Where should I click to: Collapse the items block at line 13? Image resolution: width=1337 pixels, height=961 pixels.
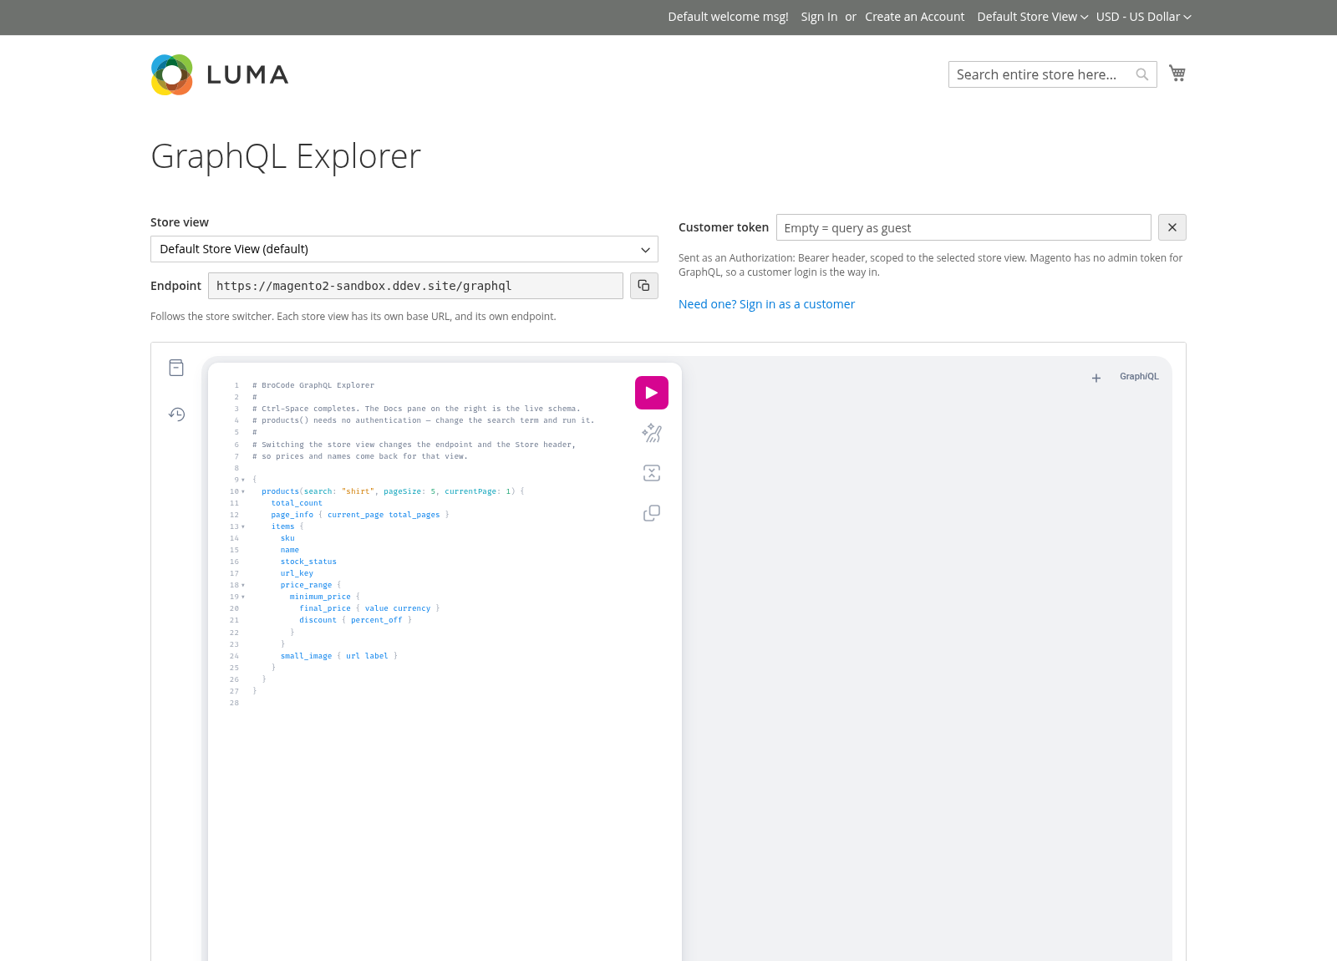[x=243, y=526]
